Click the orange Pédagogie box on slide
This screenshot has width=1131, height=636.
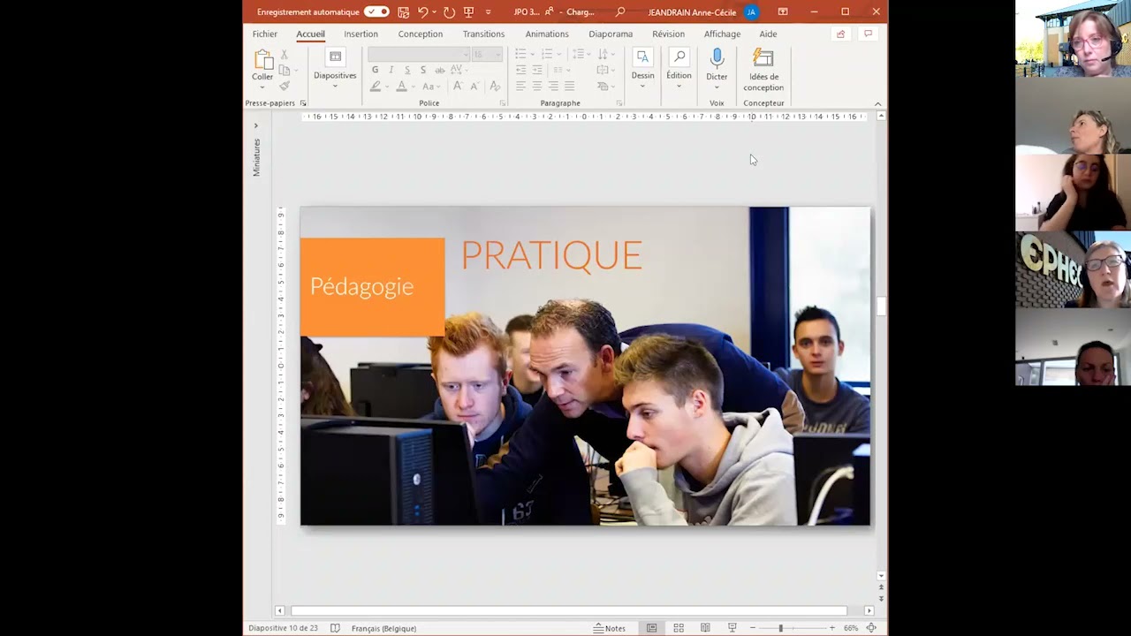click(372, 287)
